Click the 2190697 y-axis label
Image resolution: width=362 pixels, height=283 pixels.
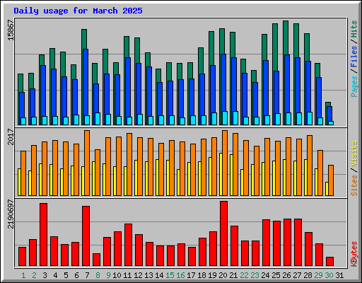click(11, 214)
